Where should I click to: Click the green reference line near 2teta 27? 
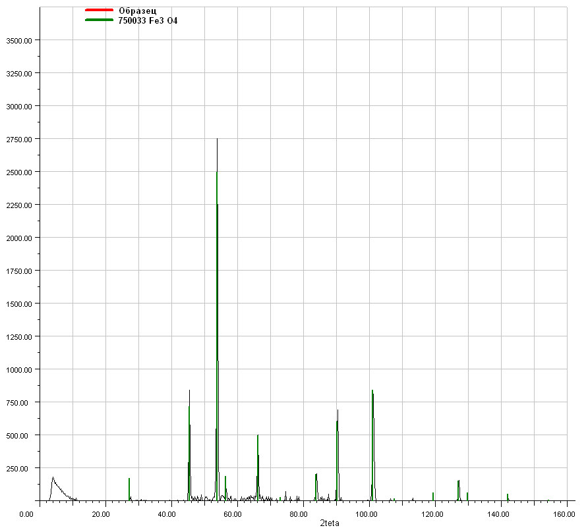(x=129, y=489)
